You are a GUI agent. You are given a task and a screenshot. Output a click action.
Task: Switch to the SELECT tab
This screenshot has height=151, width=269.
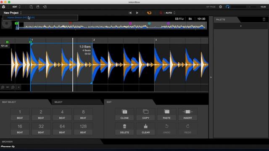point(58,102)
